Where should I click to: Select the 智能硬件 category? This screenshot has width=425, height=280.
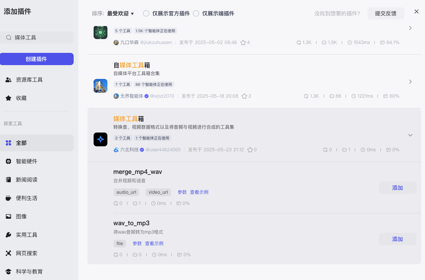tap(26, 161)
